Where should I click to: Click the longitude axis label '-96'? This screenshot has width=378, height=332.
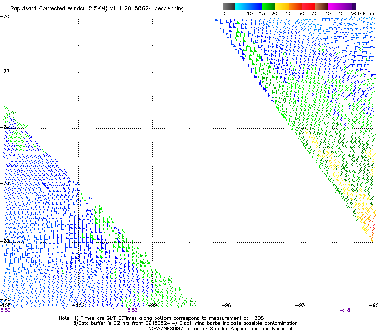[226, 305]
